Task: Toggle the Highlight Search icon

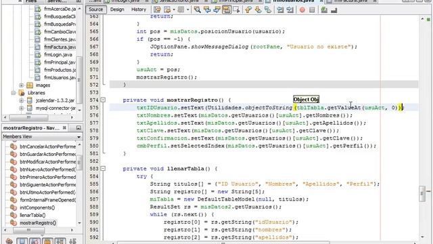Action: click(x=227, y=10)
